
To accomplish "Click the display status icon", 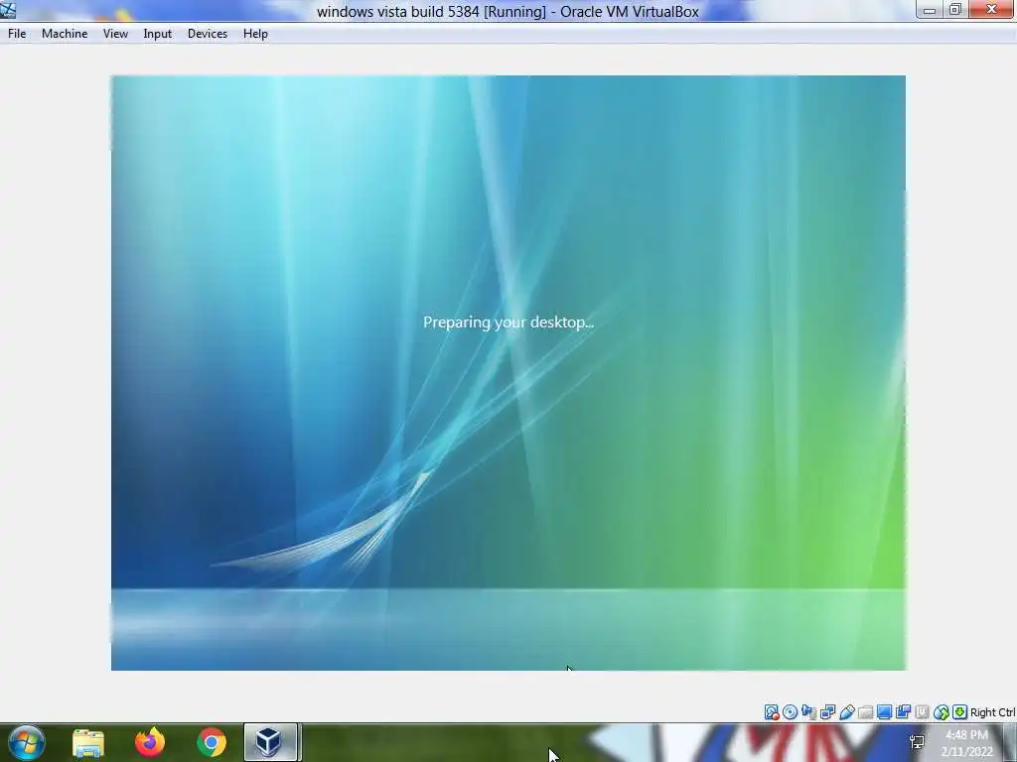I will pos(884,712).
